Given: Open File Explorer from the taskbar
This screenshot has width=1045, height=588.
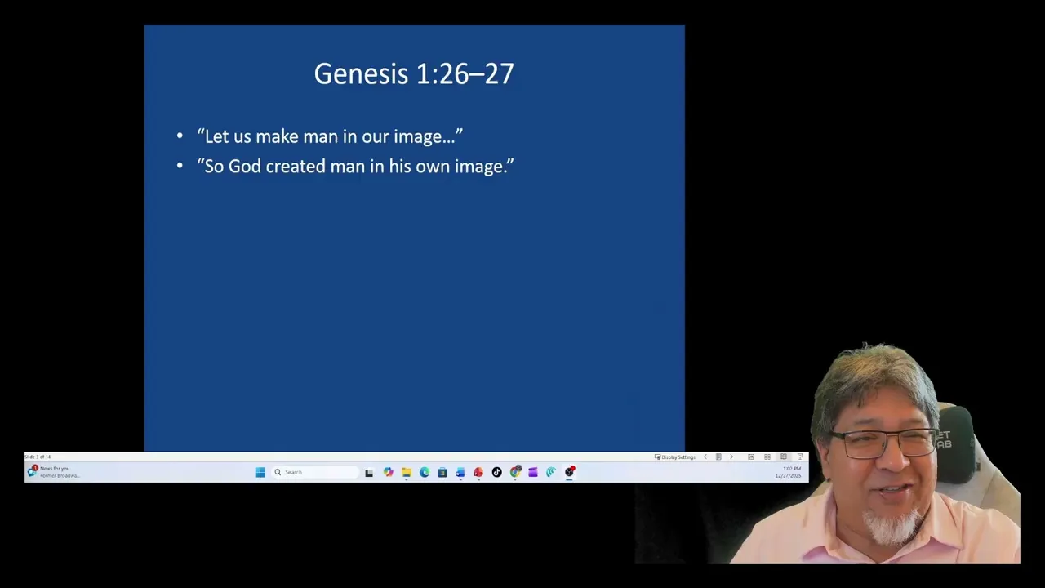Looking at the screenshot, I should [x=406, y=472].
